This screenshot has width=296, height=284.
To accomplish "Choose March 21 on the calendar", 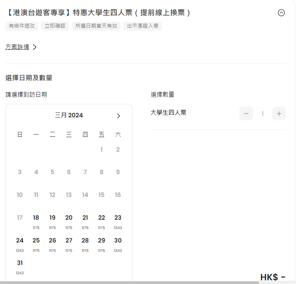I will pyautogui.click(x=85, y=222).
